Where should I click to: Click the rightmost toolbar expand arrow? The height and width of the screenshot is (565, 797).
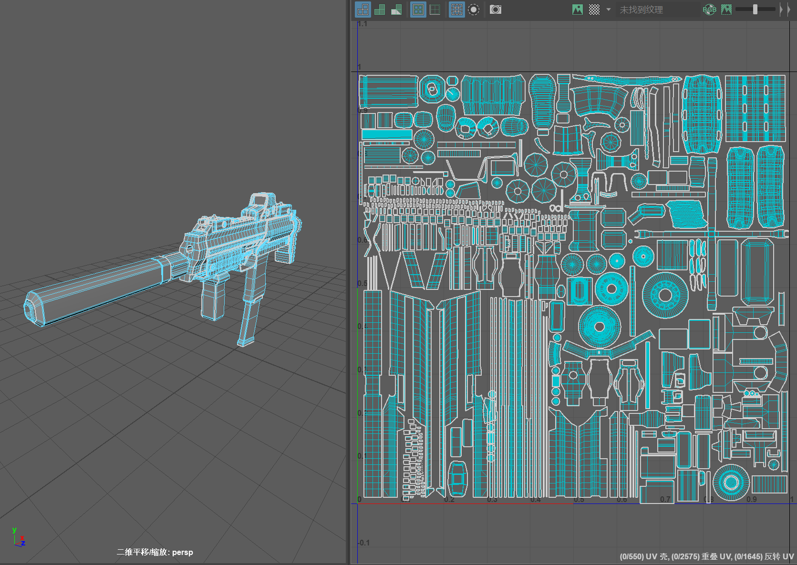pos(788,10)
